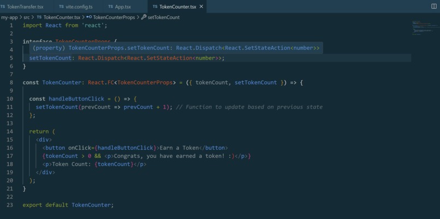
Task: Click 'export default TokenCounter' line
Action: pyautogui.click(x=68, y=205)
